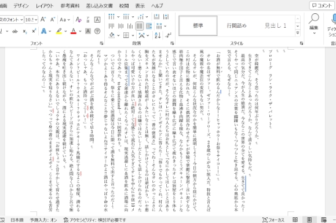Open the デザイン tab
This screenshot has height=223, width=336.
coord(21,6)
